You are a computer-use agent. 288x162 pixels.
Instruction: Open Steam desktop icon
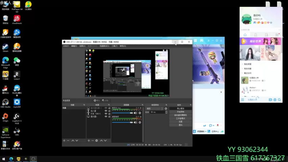point(5,48)
